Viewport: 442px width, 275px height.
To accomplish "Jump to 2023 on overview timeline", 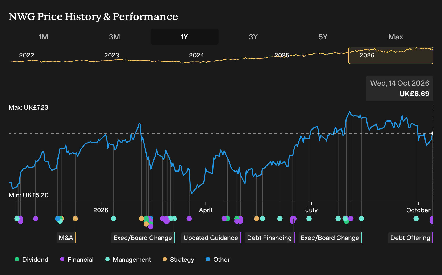I will (111, 55).
